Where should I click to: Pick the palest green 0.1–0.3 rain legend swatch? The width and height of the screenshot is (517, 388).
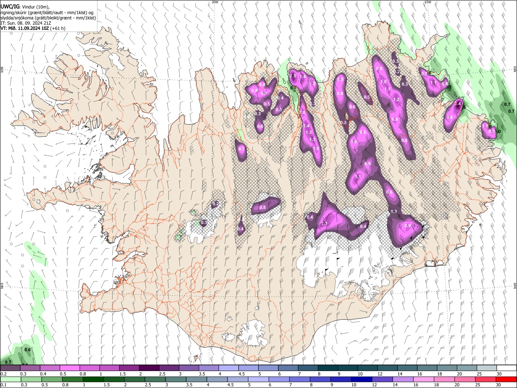click(x=11, y=379)
